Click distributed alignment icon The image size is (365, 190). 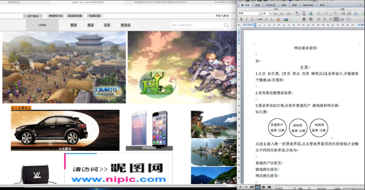pyautogui.click(x=342, y=19)
